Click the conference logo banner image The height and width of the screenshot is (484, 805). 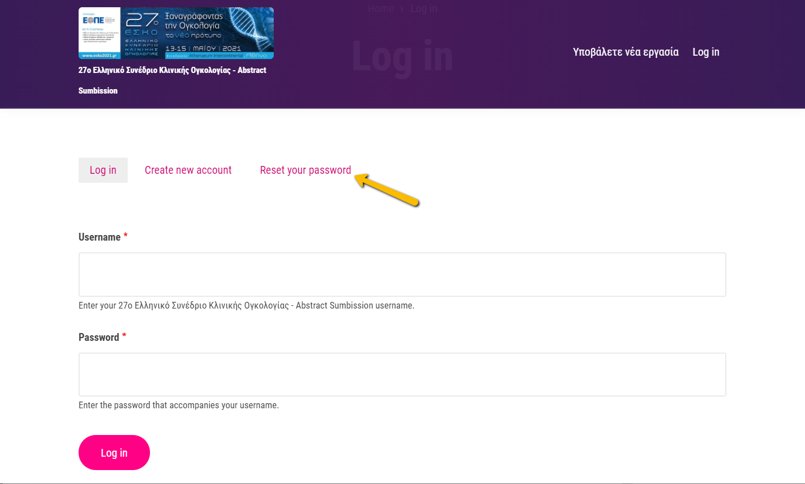pos(176,33)
